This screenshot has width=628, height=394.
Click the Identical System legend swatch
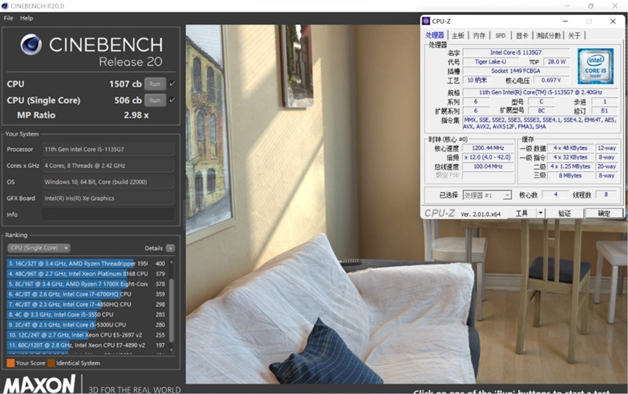click(51, 363)
